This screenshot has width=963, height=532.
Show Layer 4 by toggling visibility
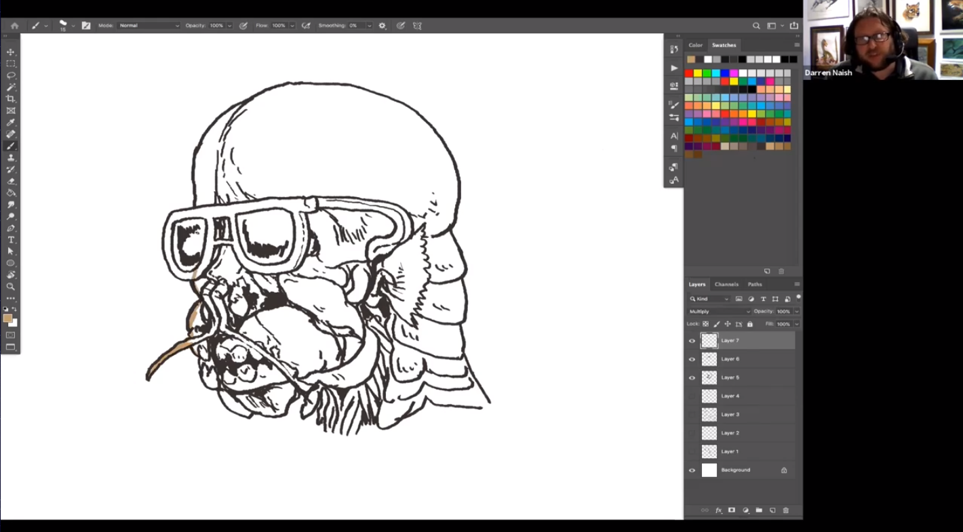[692, 396]
